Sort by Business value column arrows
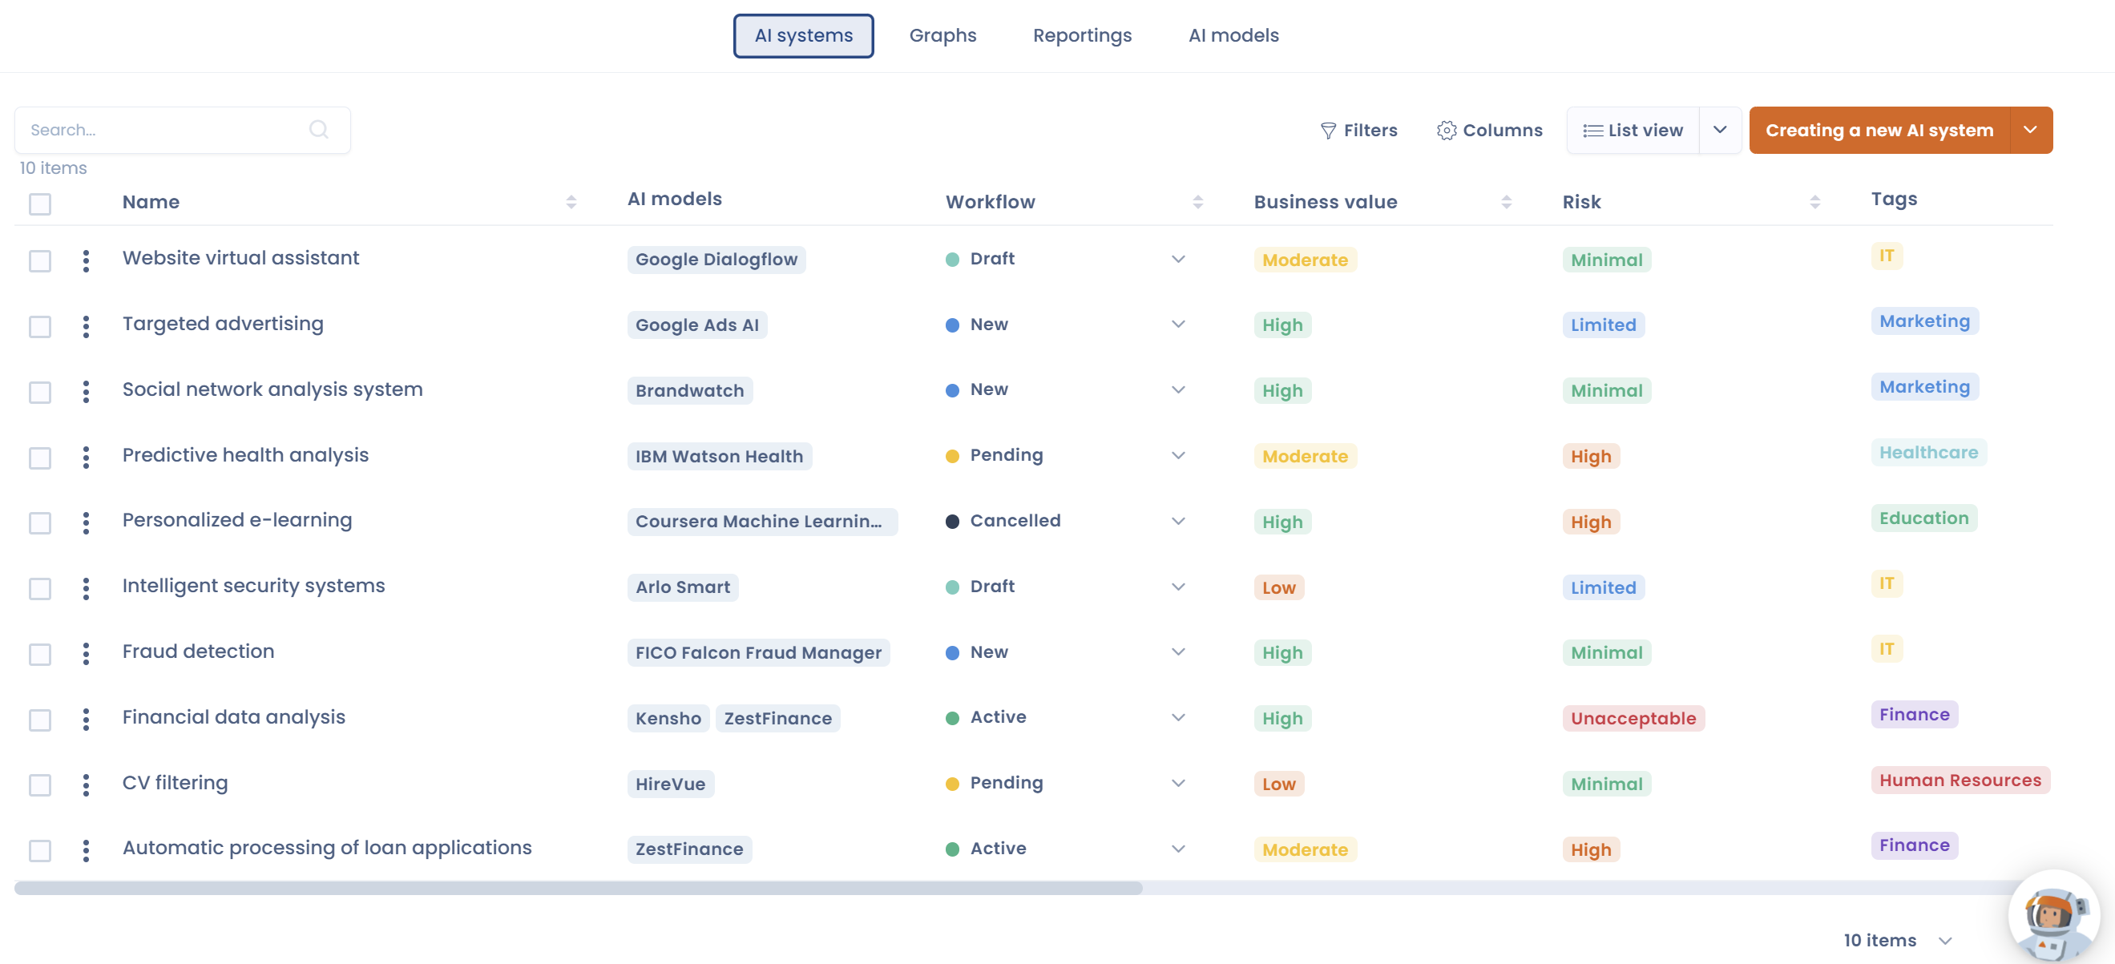 point(1506,202)
